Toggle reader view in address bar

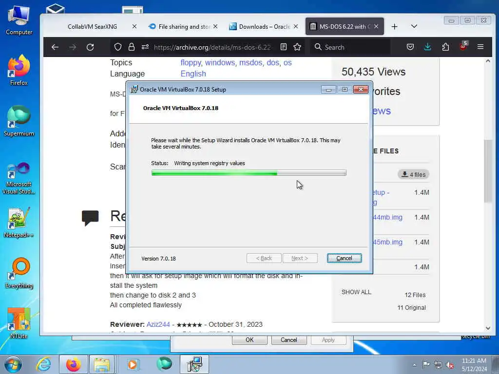[283, 47]
